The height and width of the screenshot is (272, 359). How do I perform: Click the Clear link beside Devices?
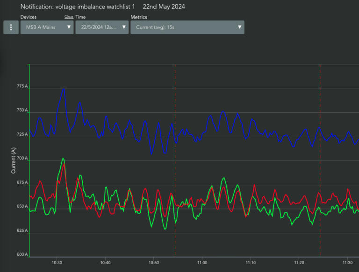point(69,17)
